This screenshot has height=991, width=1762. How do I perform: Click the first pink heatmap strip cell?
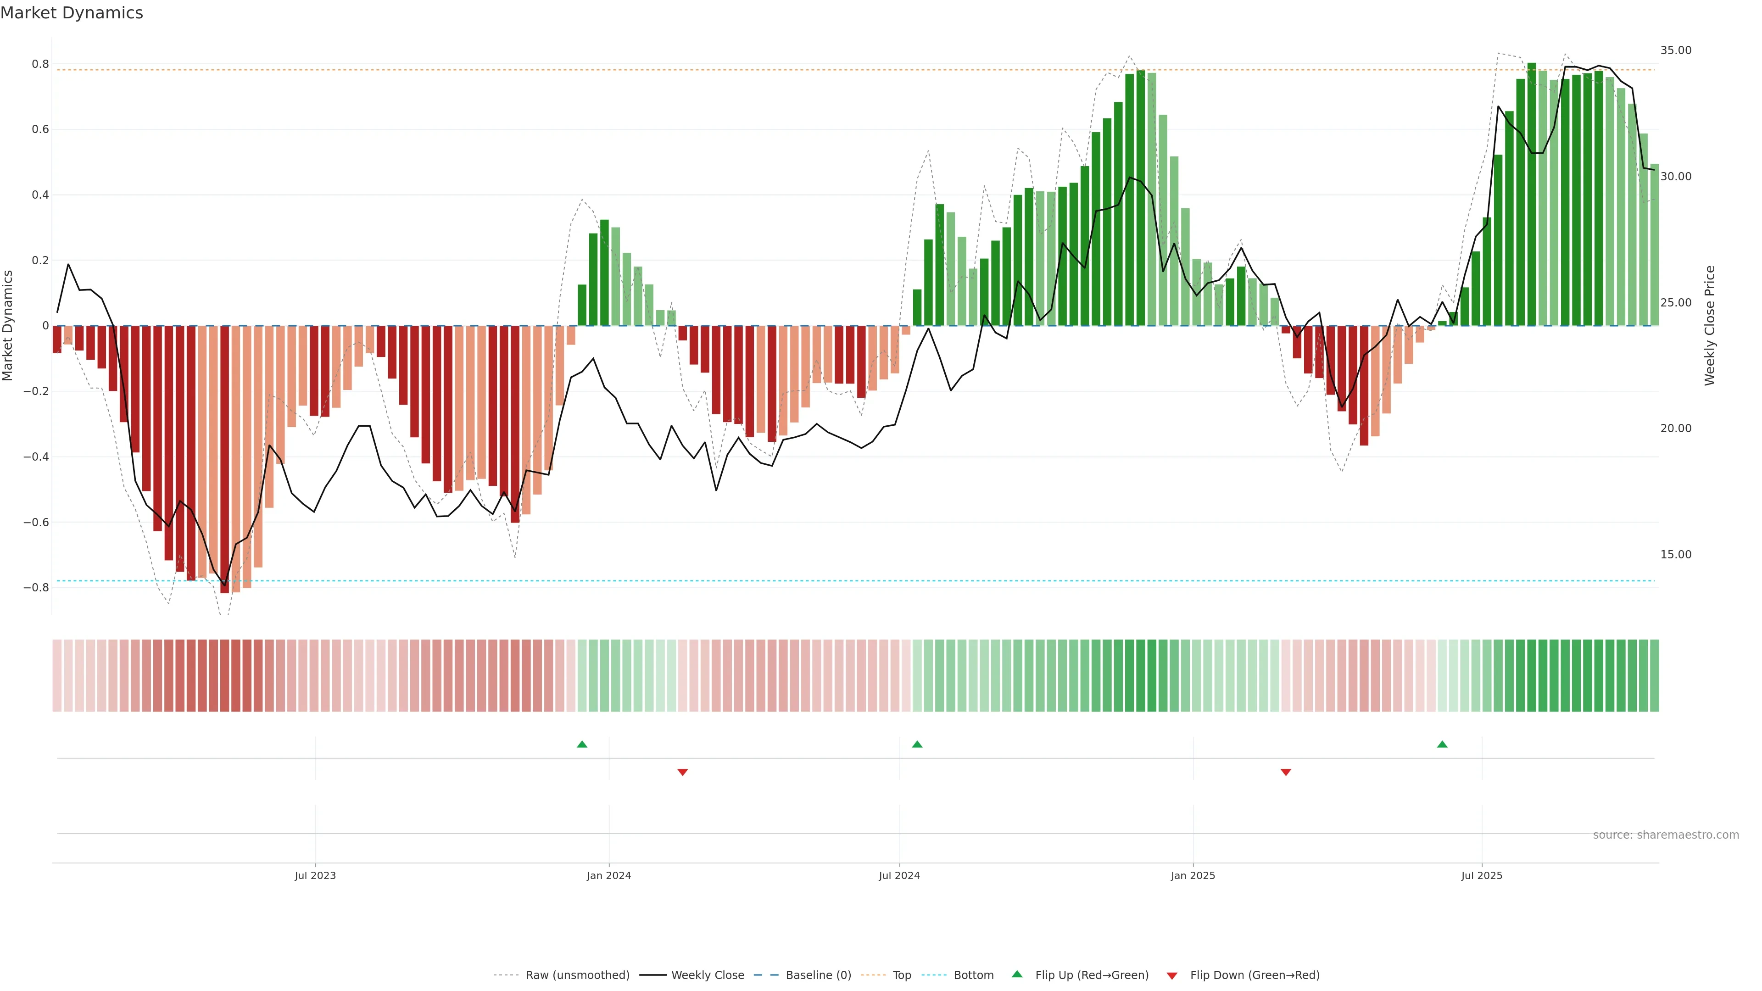(x=57, y=676)
